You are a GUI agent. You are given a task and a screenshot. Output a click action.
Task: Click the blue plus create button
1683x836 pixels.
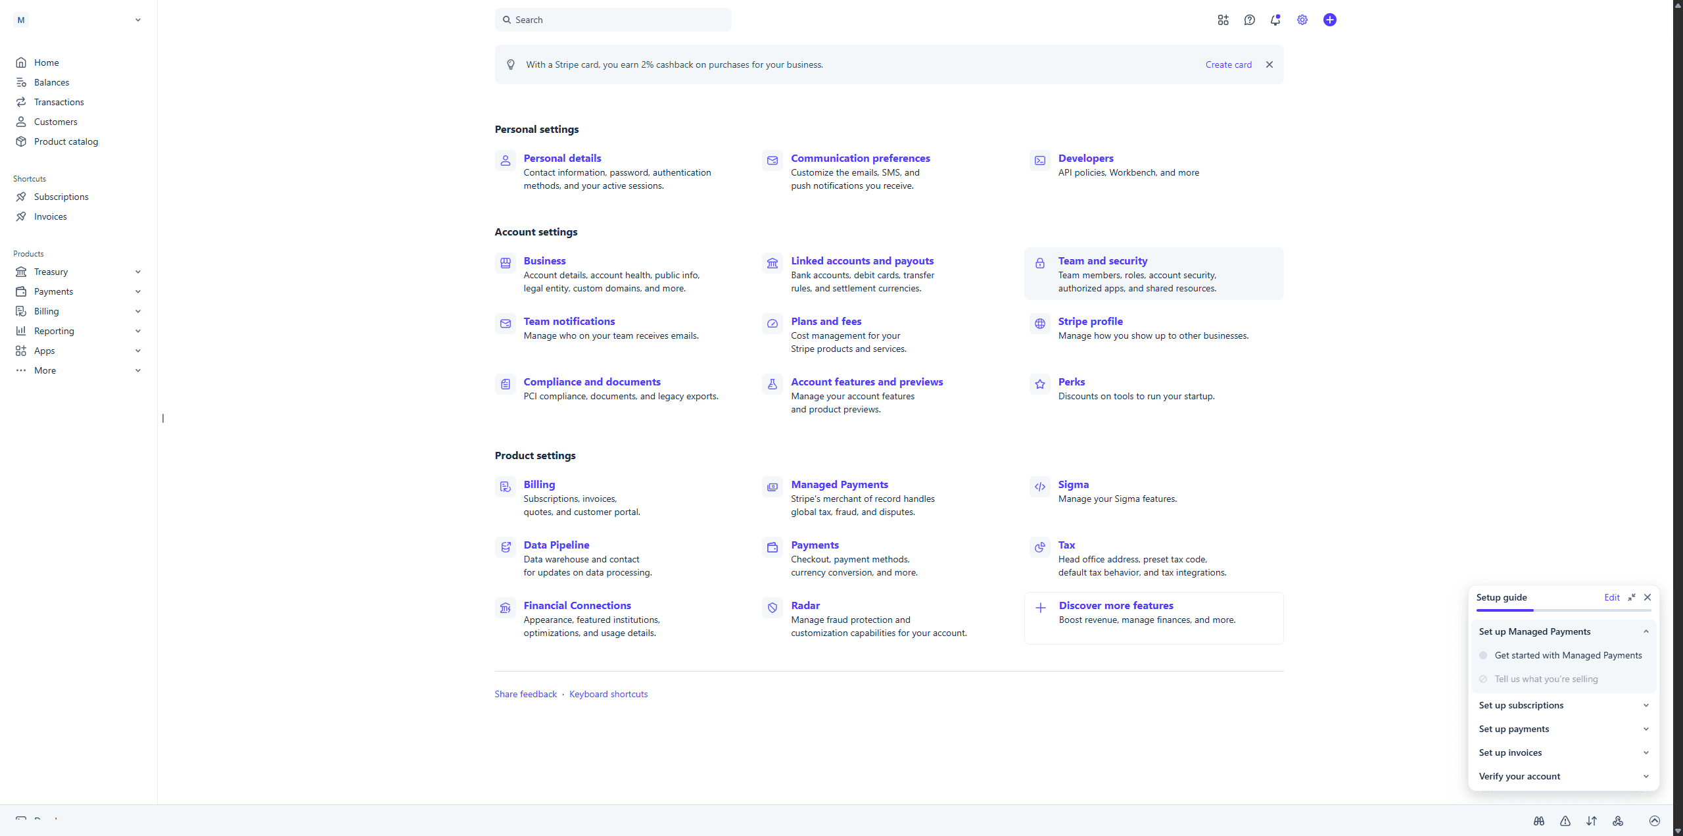1329,20
